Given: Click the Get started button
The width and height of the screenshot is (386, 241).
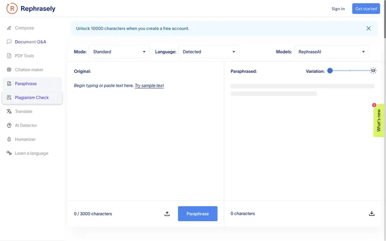Looking at the screenshot, I should click(366, 9).
